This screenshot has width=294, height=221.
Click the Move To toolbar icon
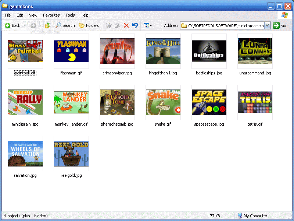point(108,25)
